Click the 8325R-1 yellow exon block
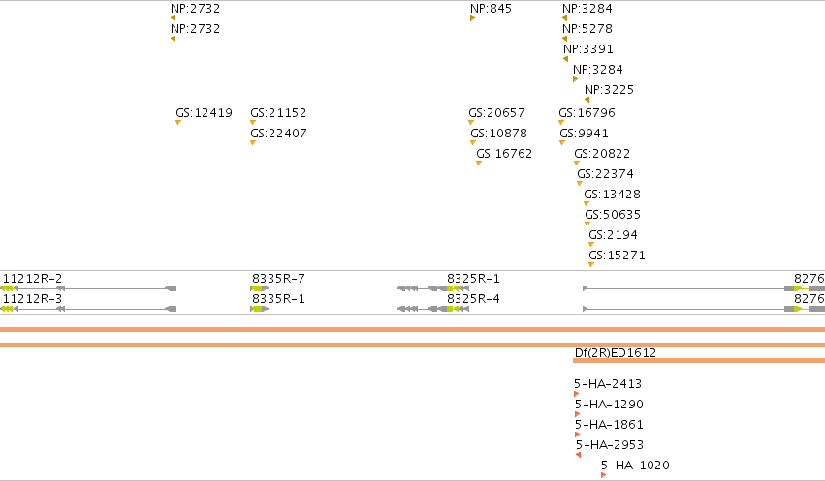This screenshot has width=825, height=481. [450, 288]
